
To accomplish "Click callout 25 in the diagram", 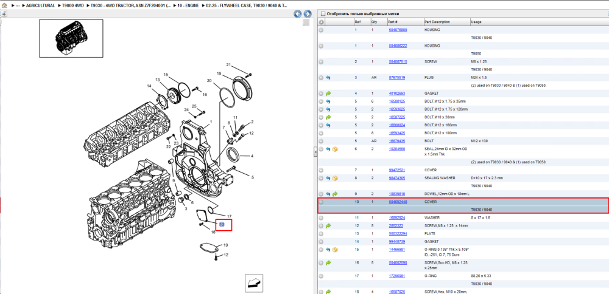I will tap(194, 106).
